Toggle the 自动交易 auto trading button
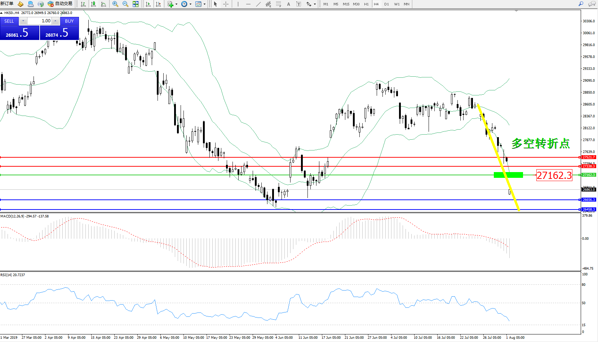The image size is (598, 342). click(60, 4)
